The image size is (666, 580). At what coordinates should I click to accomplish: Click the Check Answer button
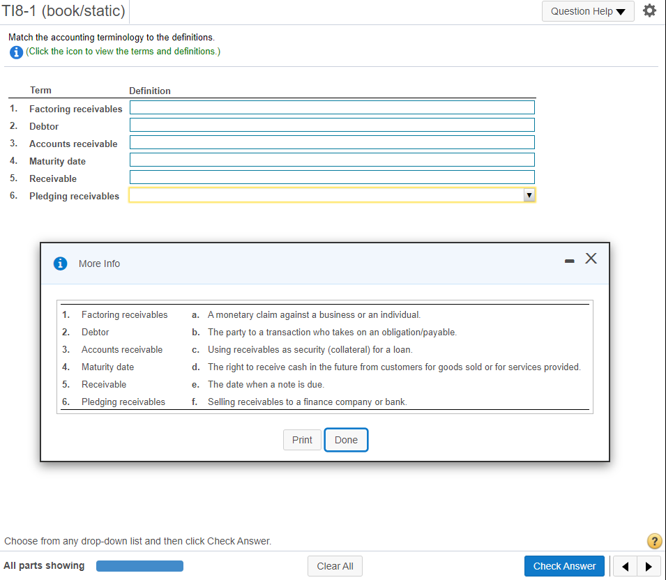[x=564, y=566]
